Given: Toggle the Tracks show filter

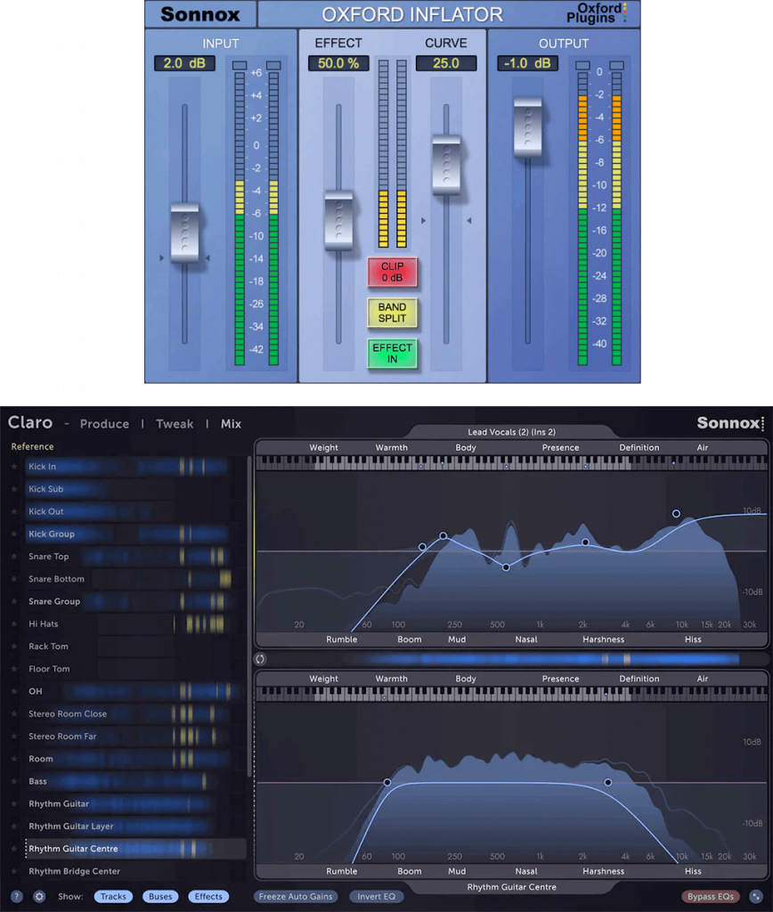Looking at the screenshot, I should [113, 896].
